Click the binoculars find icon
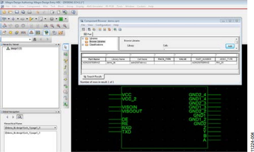The height and width of the screenshot is (152, 254). click(35, 39)
